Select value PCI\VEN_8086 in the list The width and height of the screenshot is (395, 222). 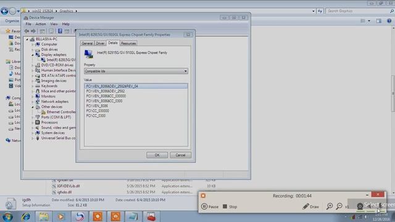tap(97, 106)
